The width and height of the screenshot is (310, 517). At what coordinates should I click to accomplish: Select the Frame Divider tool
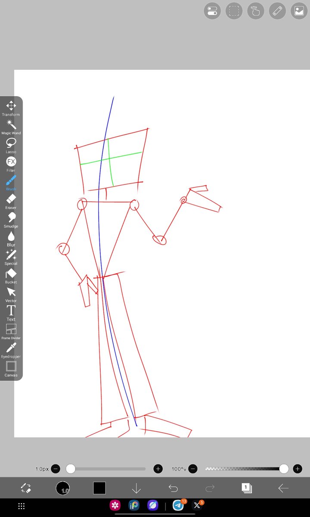pos(11,332)
